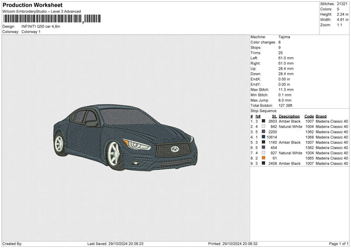
Task: Click 'Natural White' in stop row 2
Action: click(290, 127)
